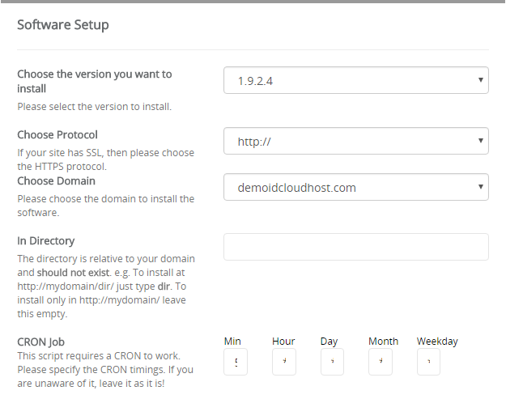
Task: Open the version dropdown showing 1.9.2.4
Action: (355, 80)
